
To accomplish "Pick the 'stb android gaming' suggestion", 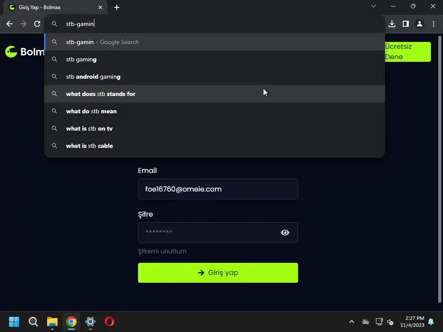I will click(215, 77).
